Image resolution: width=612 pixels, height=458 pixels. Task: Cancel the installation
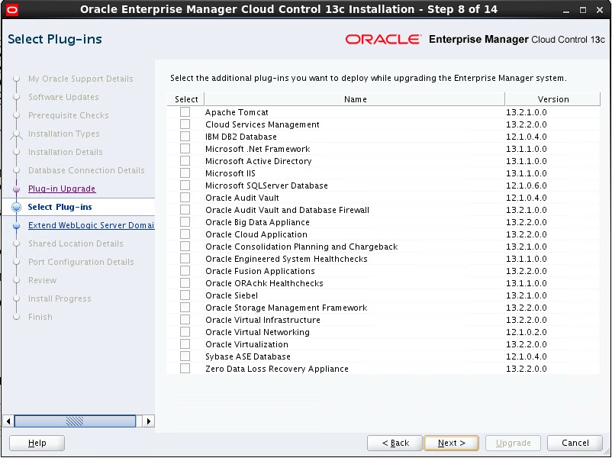click(x=575, y=443)
